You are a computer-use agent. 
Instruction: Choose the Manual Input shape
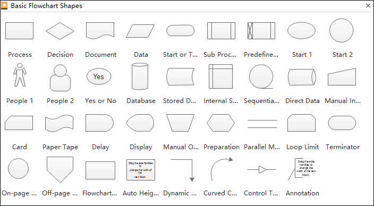click(x=342, y=77)
